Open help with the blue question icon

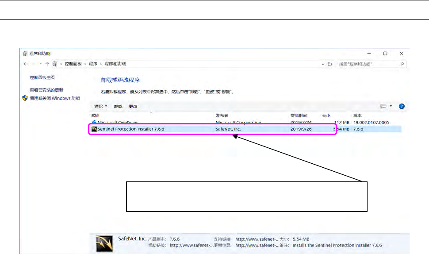click(x=402, y=106)
